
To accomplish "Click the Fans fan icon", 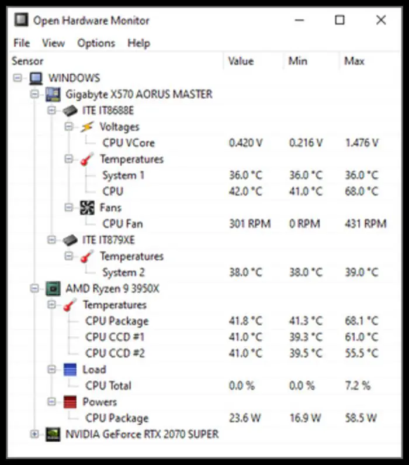I will click(87, 208).
